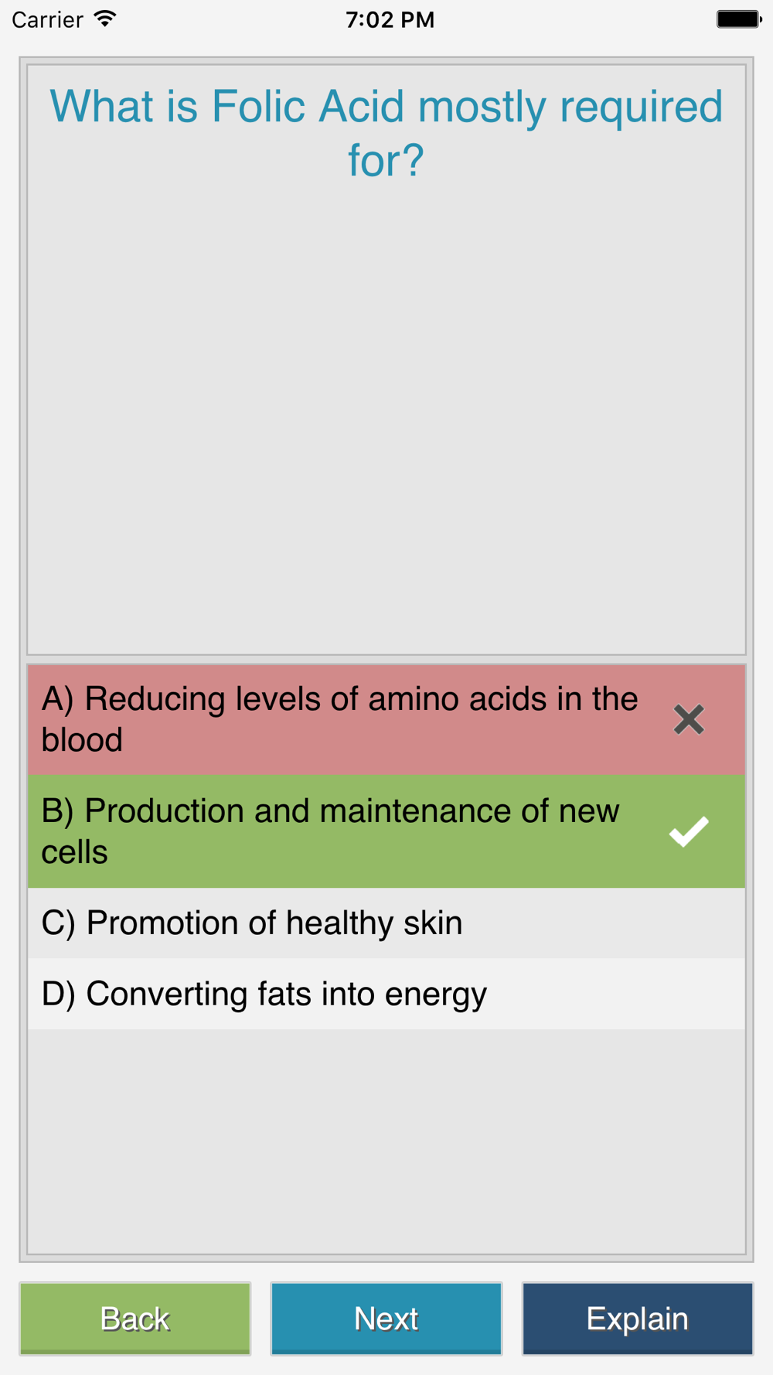Click the white checkmark on answer B
773x1375 pixels.
coord(688,831)
